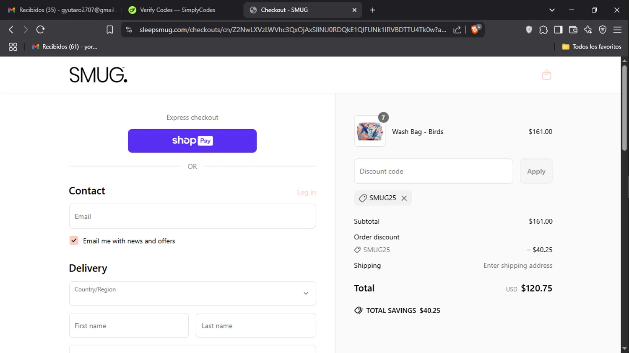The height and width of the screenshot is (353, 629).
Task: Open a new browser tab
Action: 372,10
